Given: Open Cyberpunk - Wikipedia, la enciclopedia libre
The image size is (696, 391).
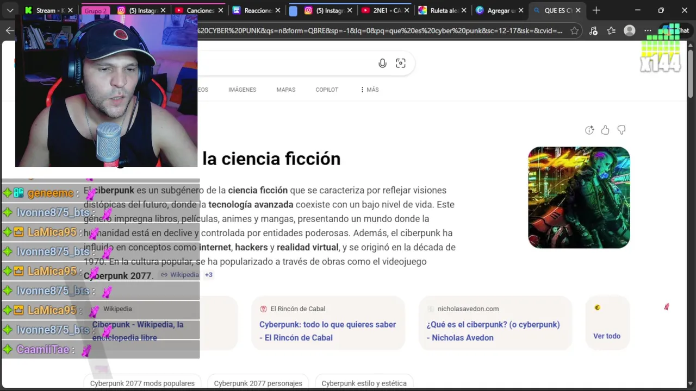Looking at the screenshot, I should [x=138, y=331].
